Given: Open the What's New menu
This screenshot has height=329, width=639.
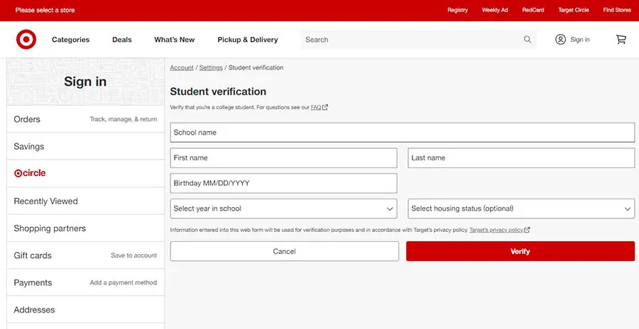Looking at the screenshot, I should 175,40.
